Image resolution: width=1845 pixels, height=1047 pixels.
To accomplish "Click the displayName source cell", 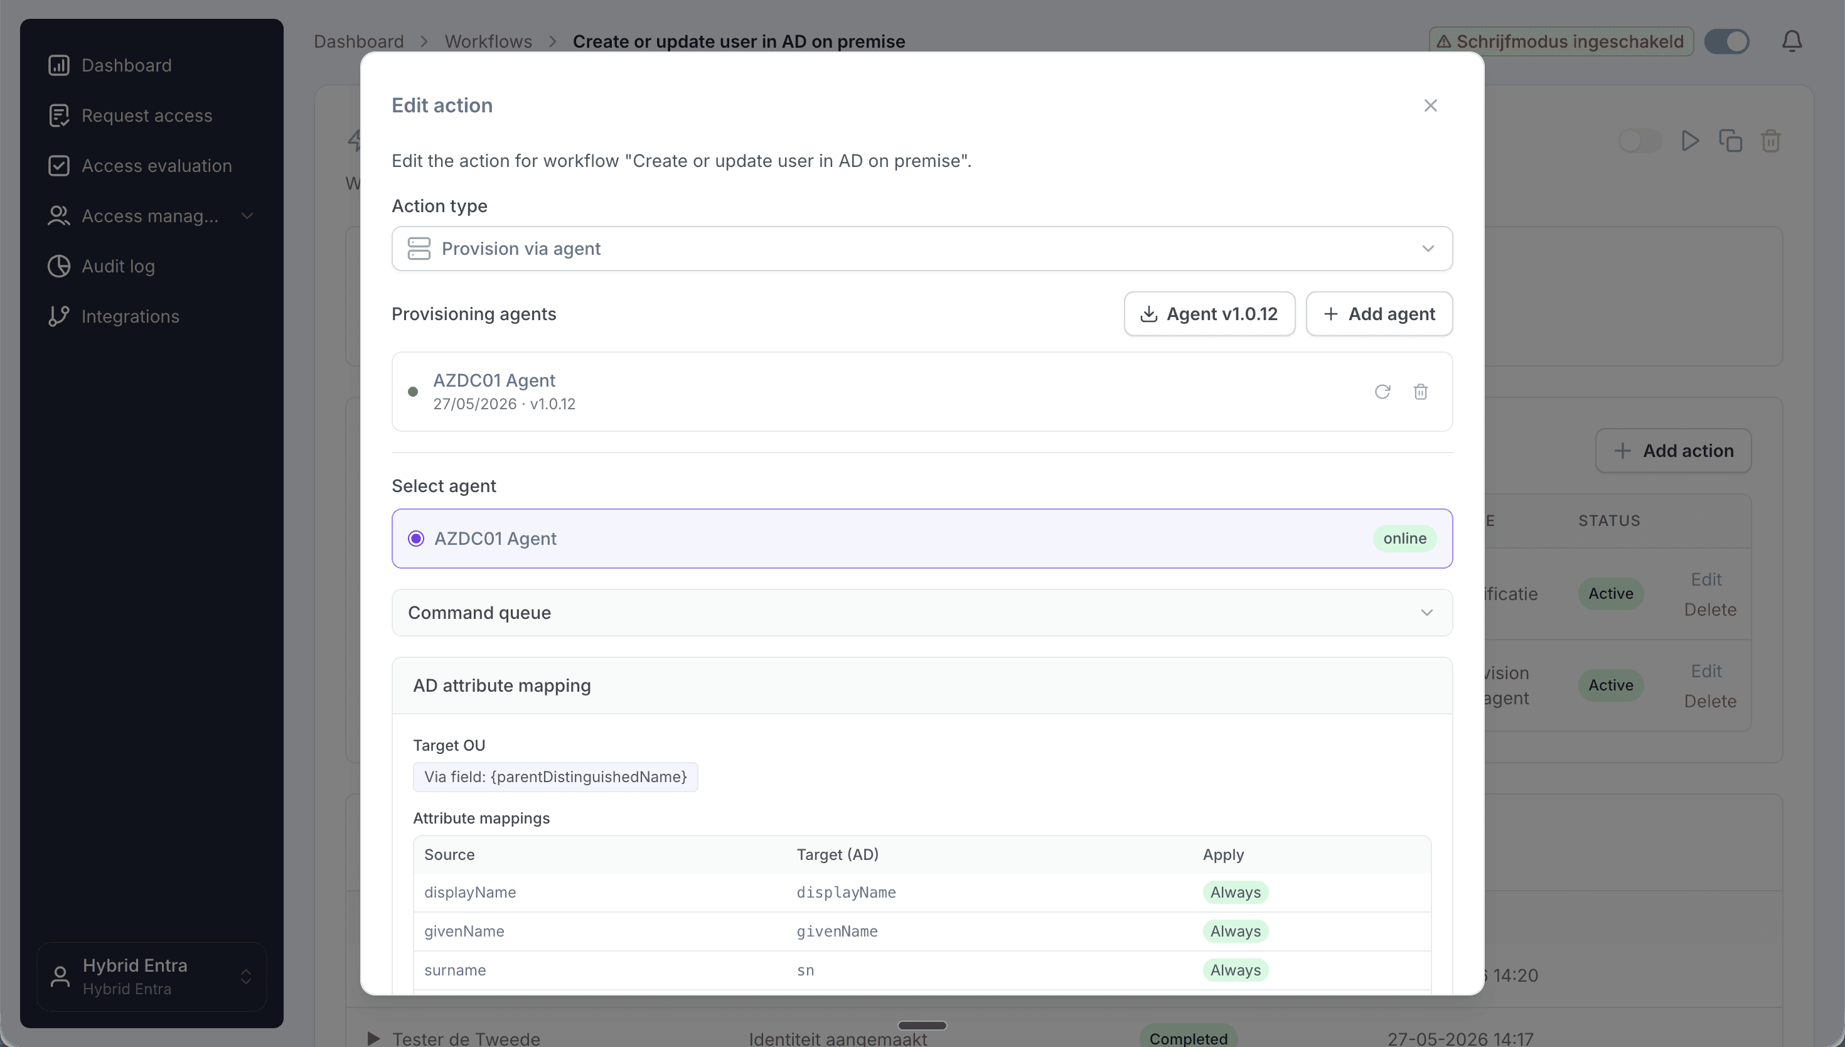I will click(470, 893).
